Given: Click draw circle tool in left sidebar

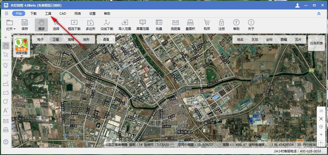Looking at the screenshot, I should (x=6, y=101).
